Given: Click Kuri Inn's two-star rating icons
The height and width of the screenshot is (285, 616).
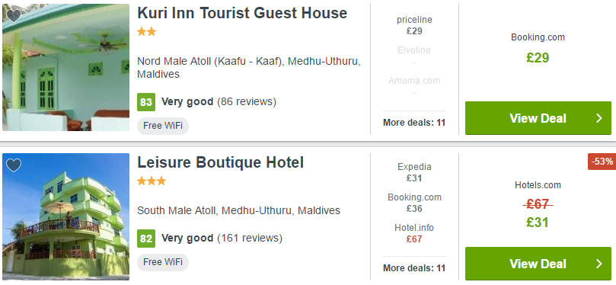Looking at the screenshot, I should (146, 32).
